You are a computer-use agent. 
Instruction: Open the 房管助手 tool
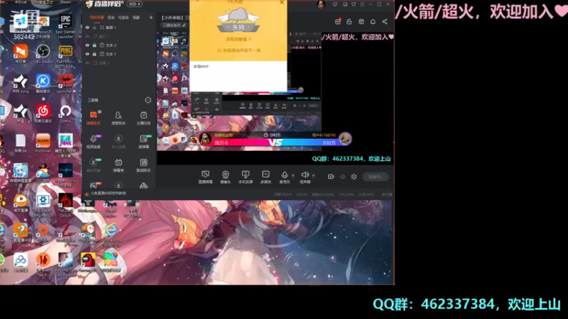(x=118, y=118)
